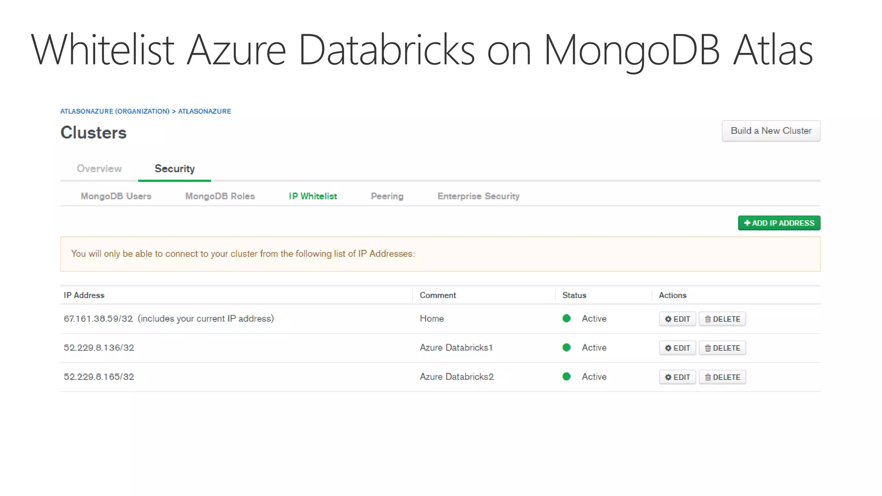This screenshot has height=496, width=882.
Task: Click Edit for Azure Databricks1 entry
Action: (x=677, y=348)
